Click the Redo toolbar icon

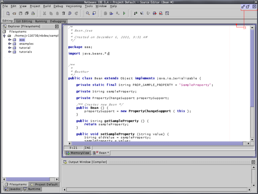coord(76,13)
